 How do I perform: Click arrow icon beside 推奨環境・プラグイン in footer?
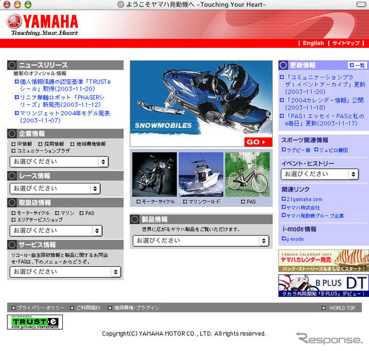pos(110,308)
